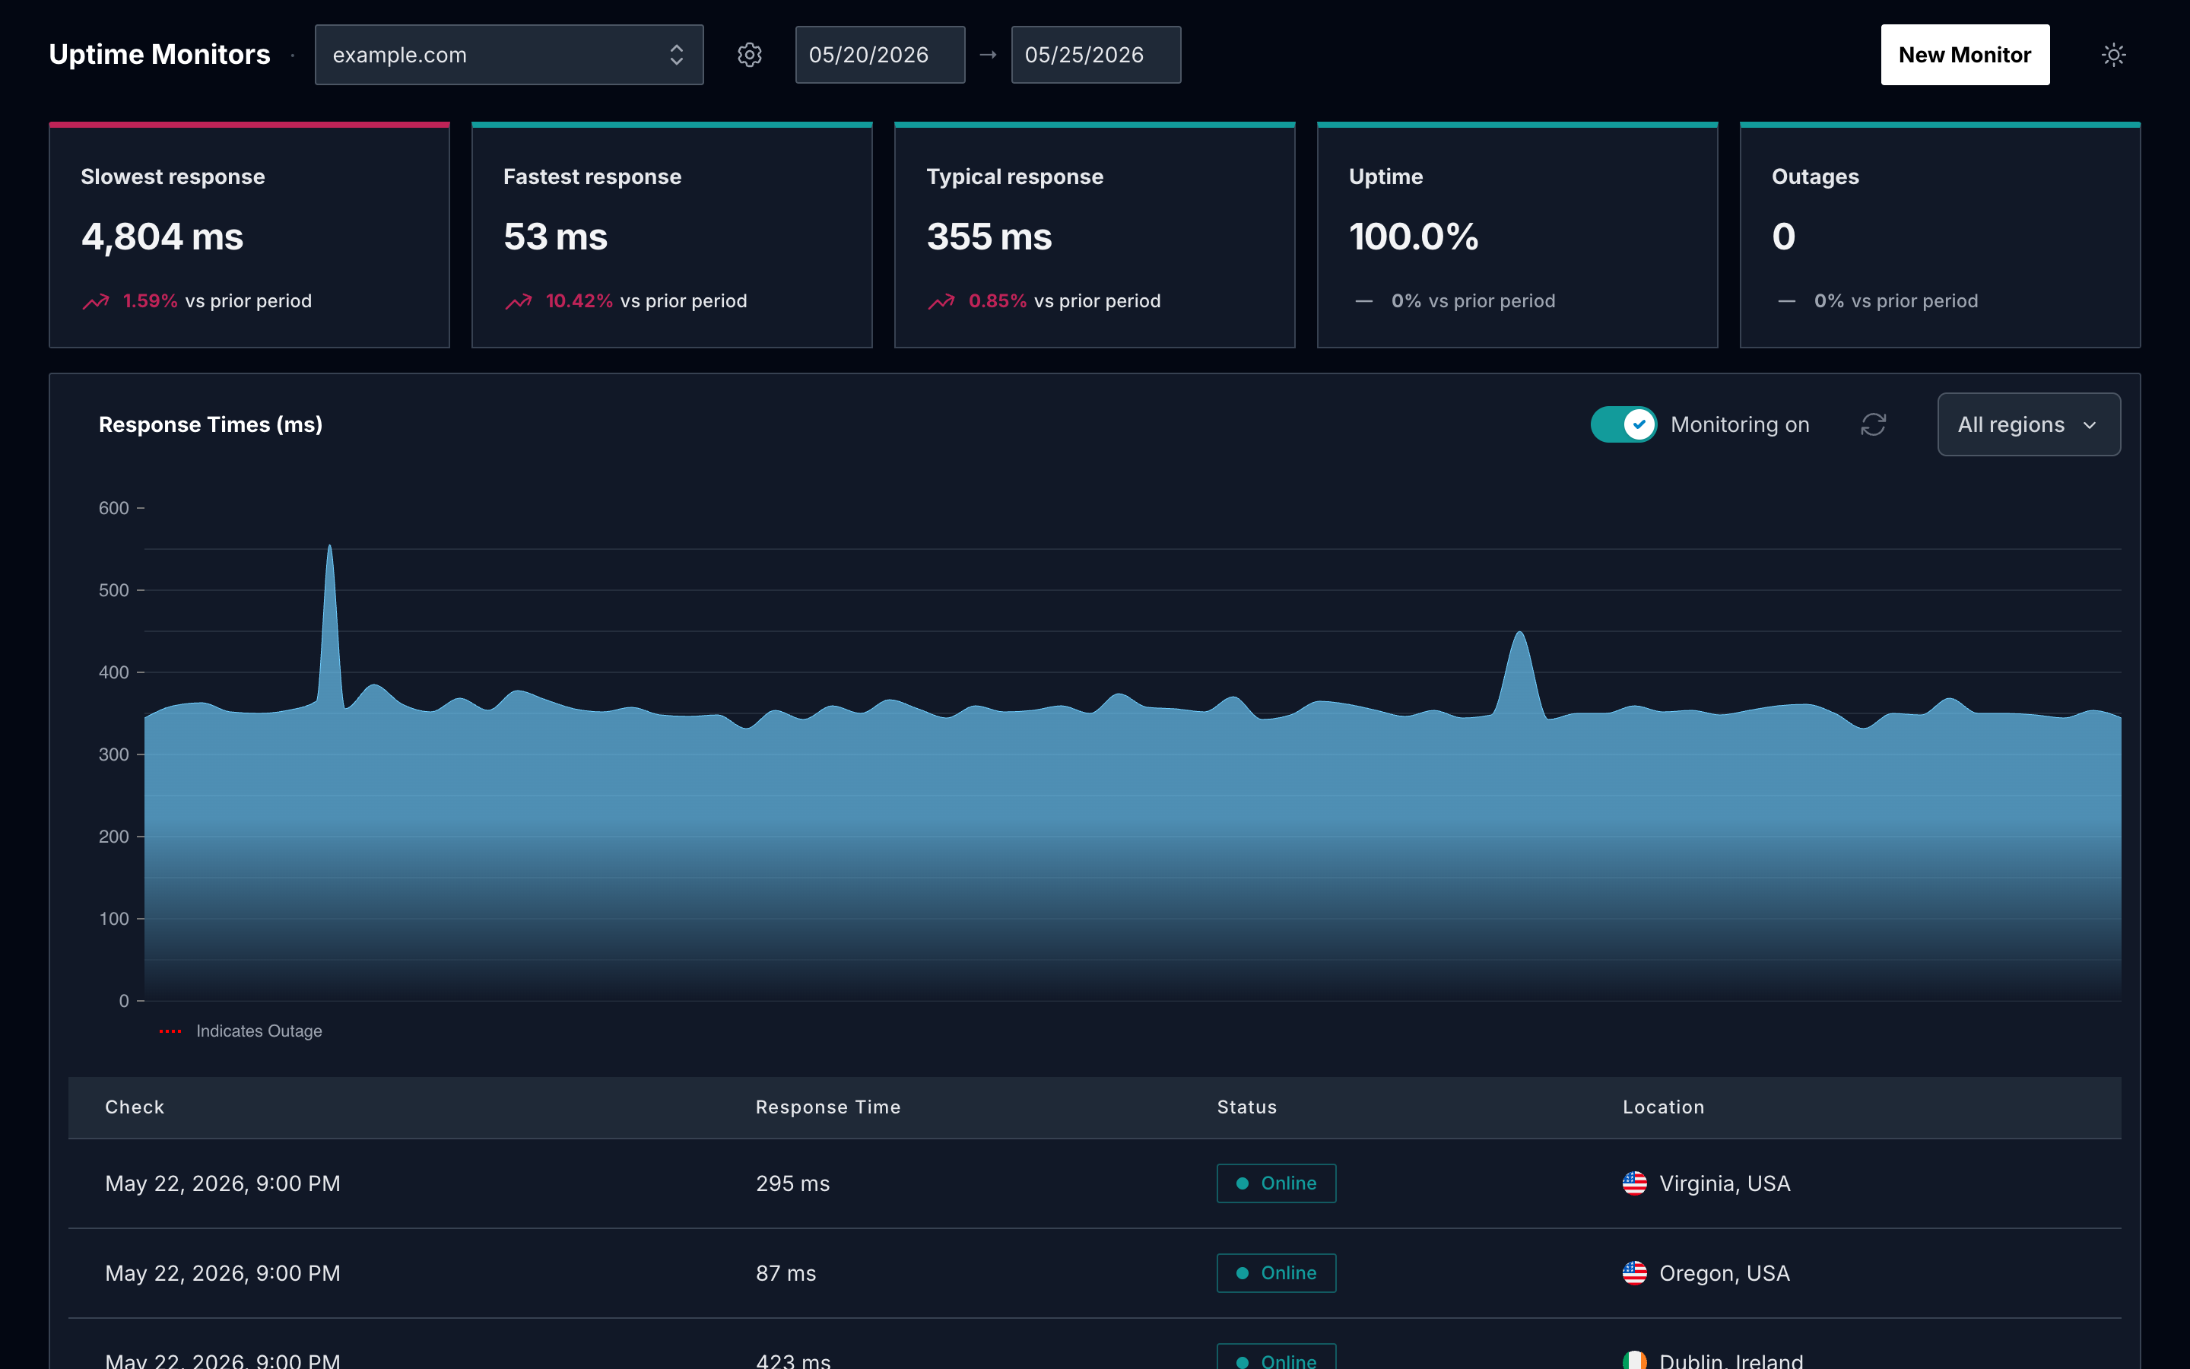This screenshot has height=1369, width=2190.
Task: Click the flat trend dash under Uptime
Action: [x=1363, y=300]
